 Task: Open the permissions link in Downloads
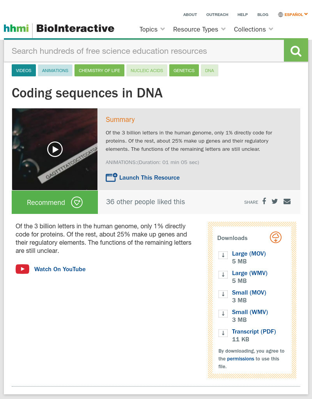(x=241, y=358)
